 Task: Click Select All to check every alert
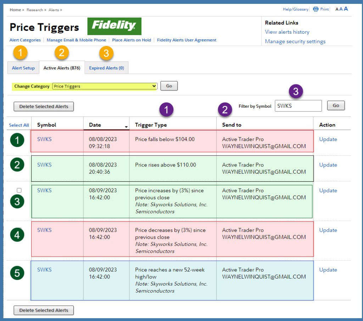(x=19, y=125)
